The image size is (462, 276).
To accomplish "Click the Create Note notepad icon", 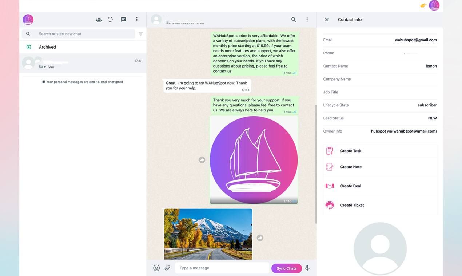I will click(330, 167).
